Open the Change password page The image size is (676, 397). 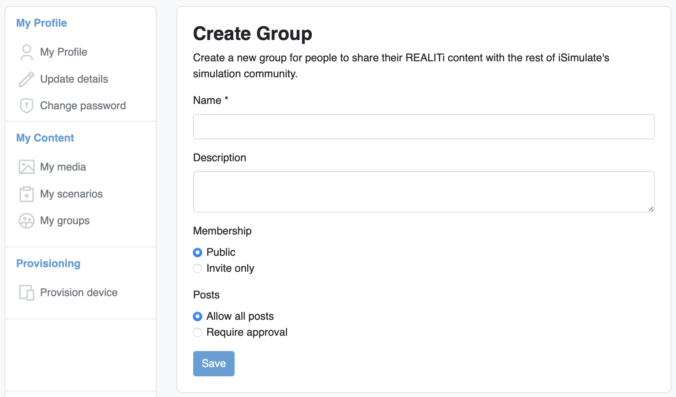pos(83,106)
